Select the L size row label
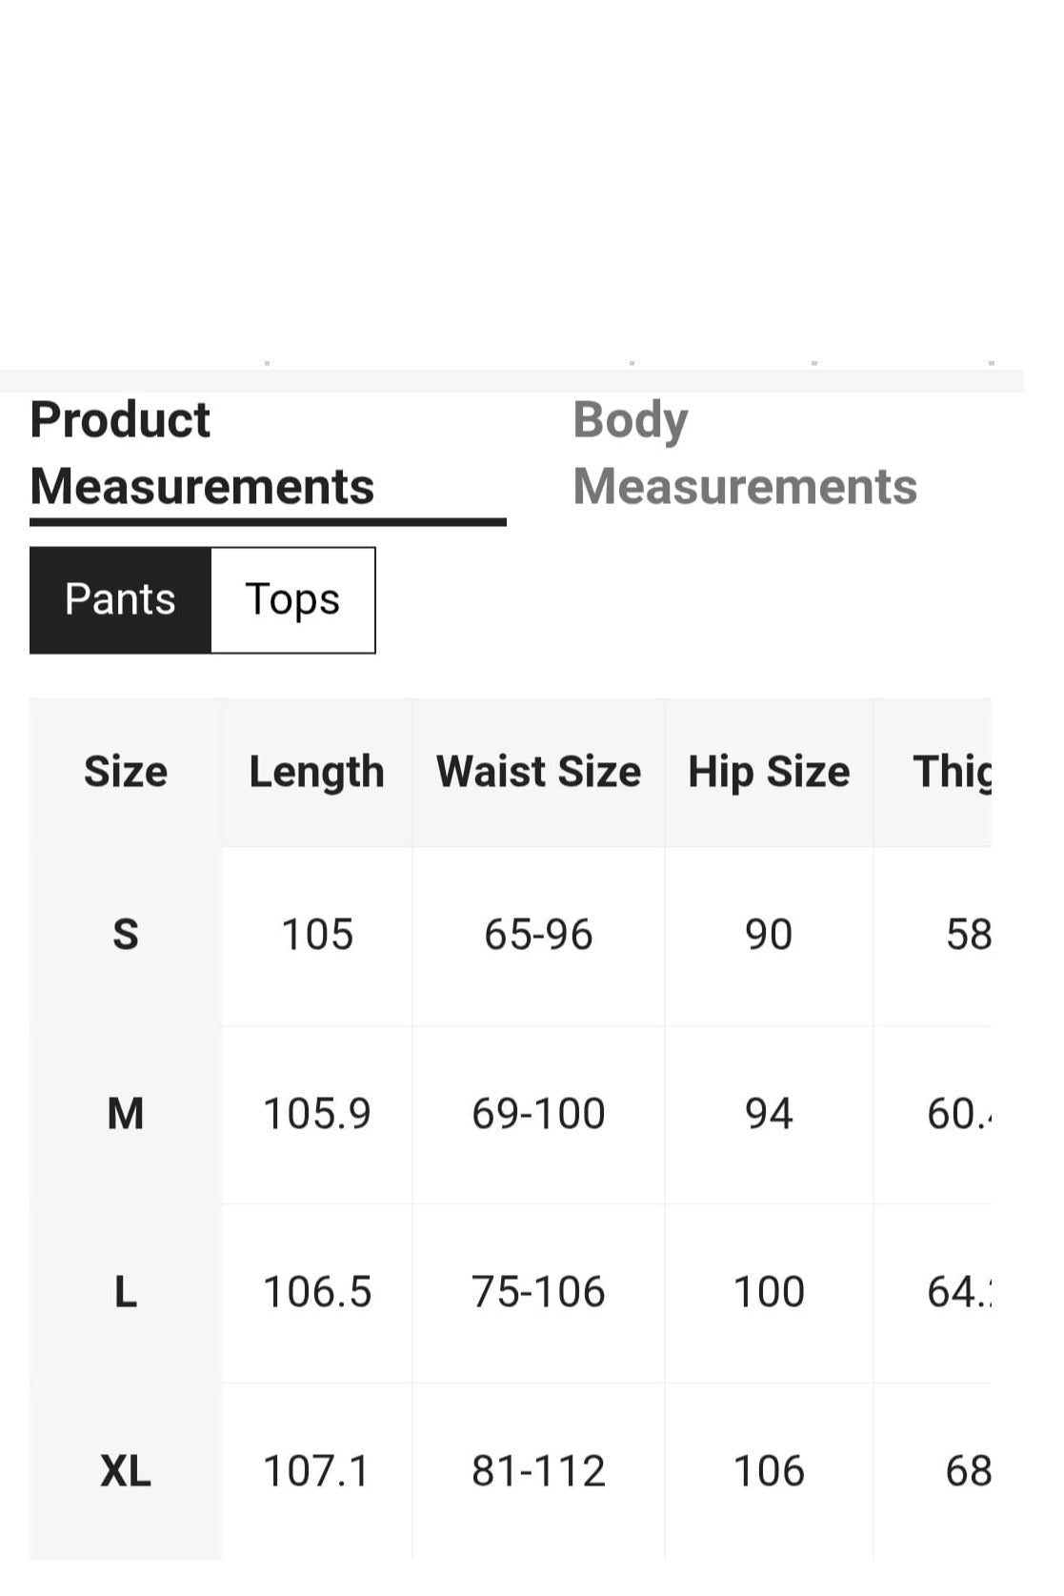Viewport: 1064px width, 1596px height. click(x=126, y=1293)
